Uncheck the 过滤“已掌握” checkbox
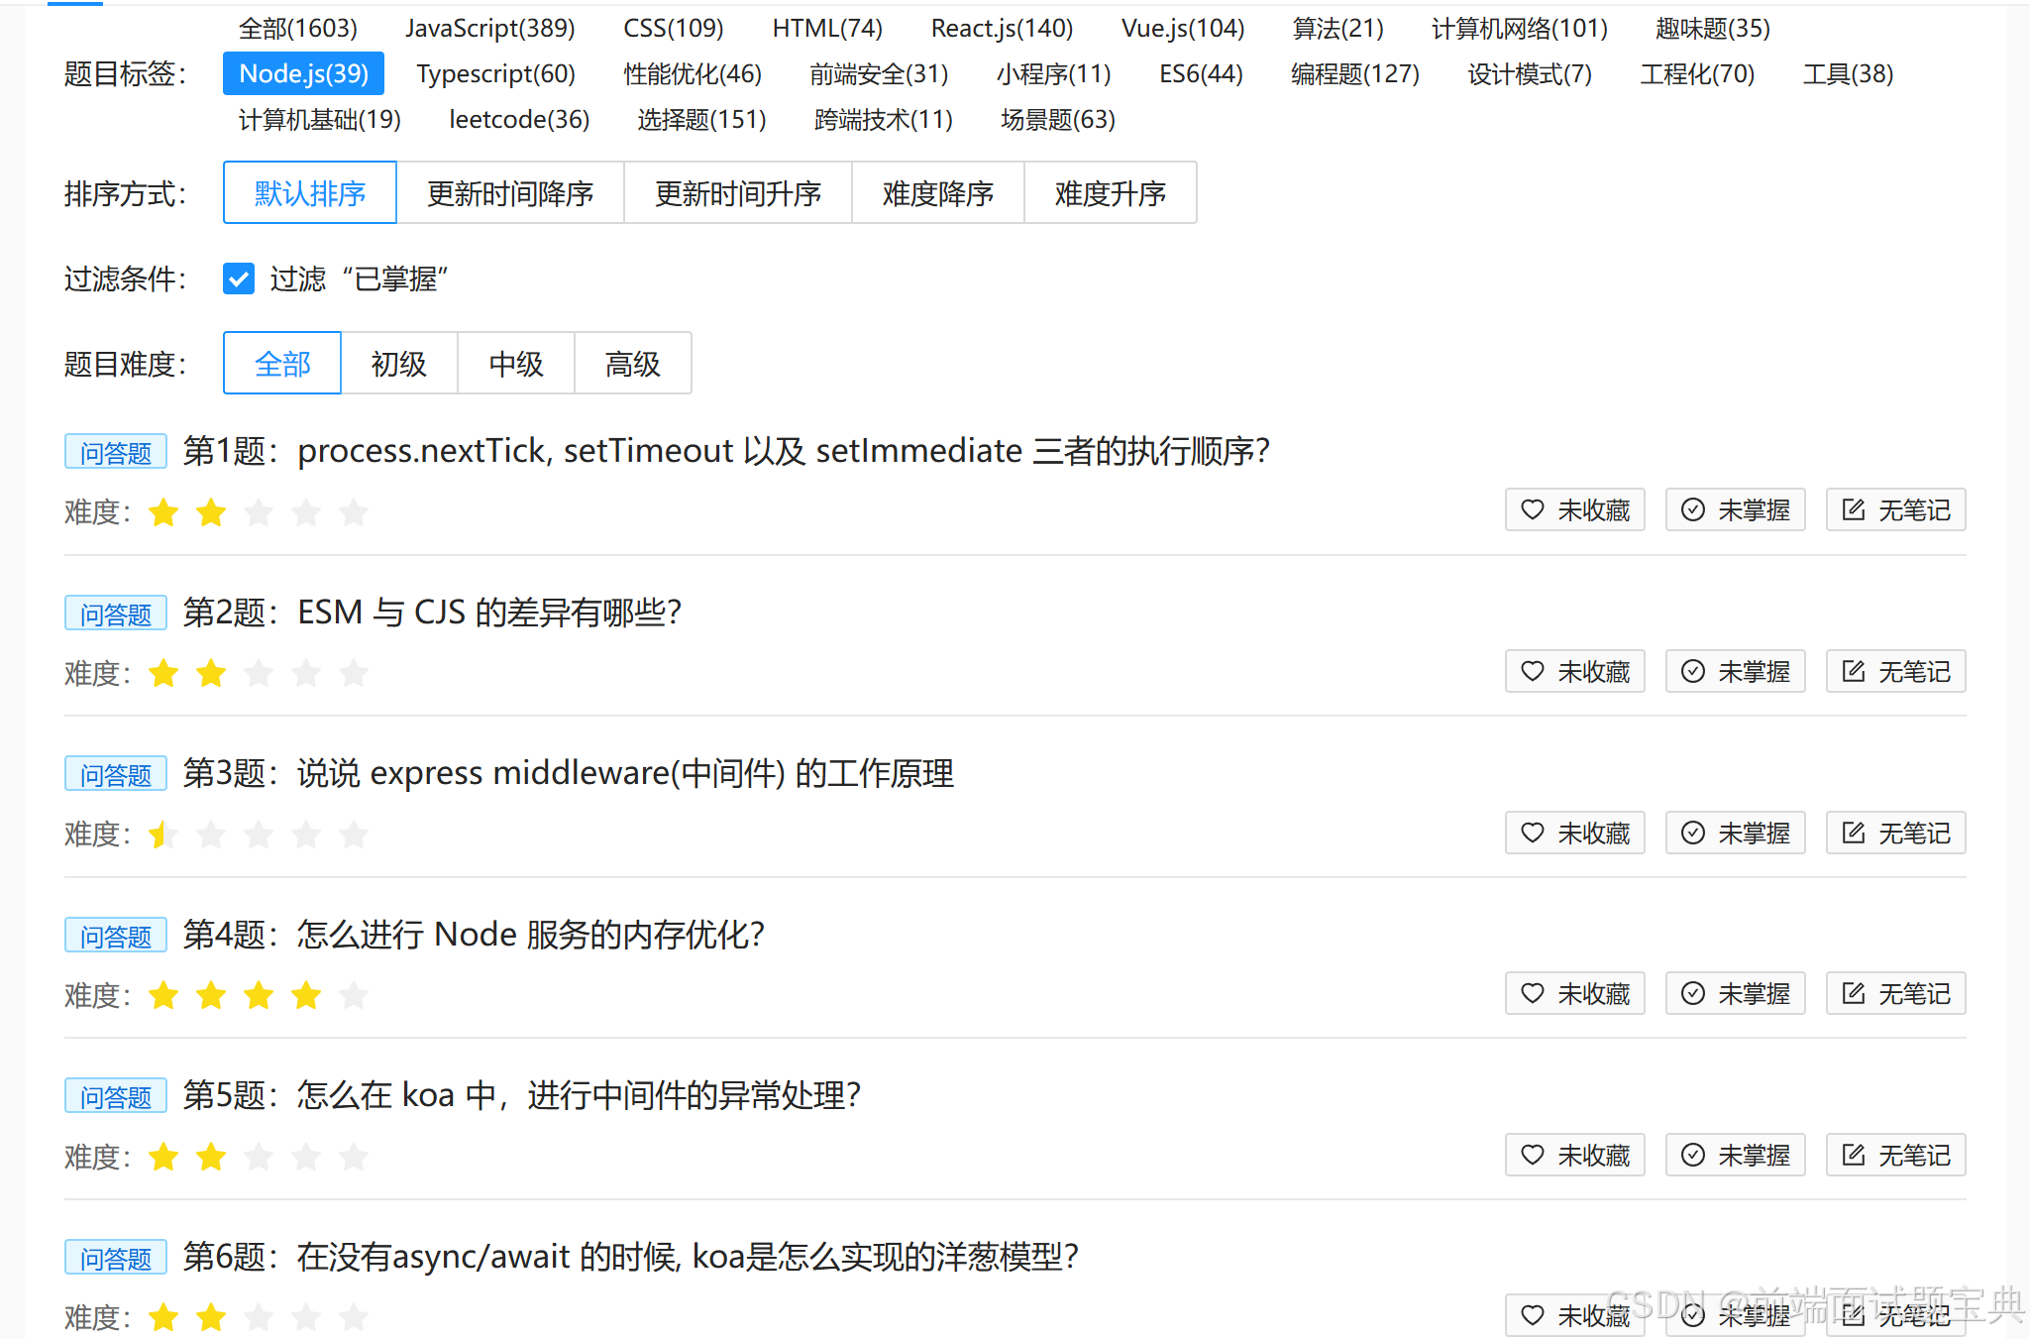 click(x=239, y=279)
